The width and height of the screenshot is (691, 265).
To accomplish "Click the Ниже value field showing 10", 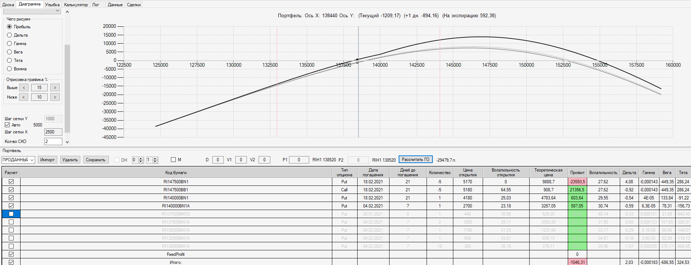I will click(x=39, y=97).
